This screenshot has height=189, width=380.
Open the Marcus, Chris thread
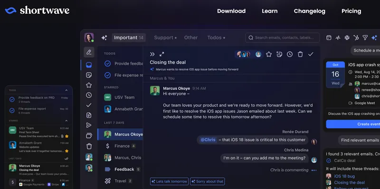pos(120,158)
